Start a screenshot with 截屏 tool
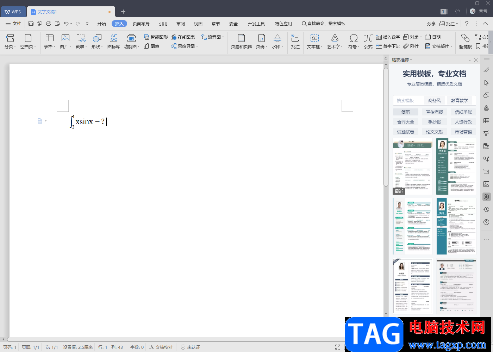The image size is (493, 352). pos(81,41)
